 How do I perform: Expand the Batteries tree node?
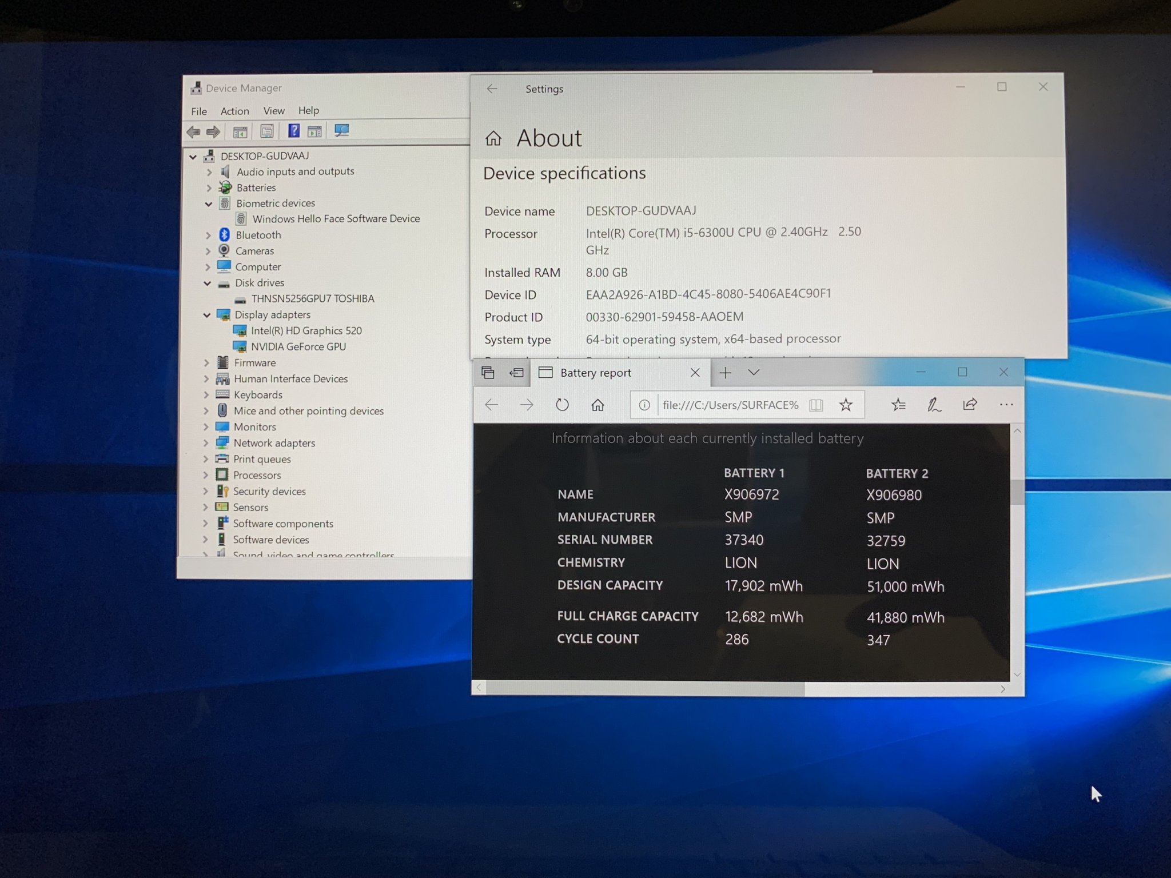pos(209,188)
